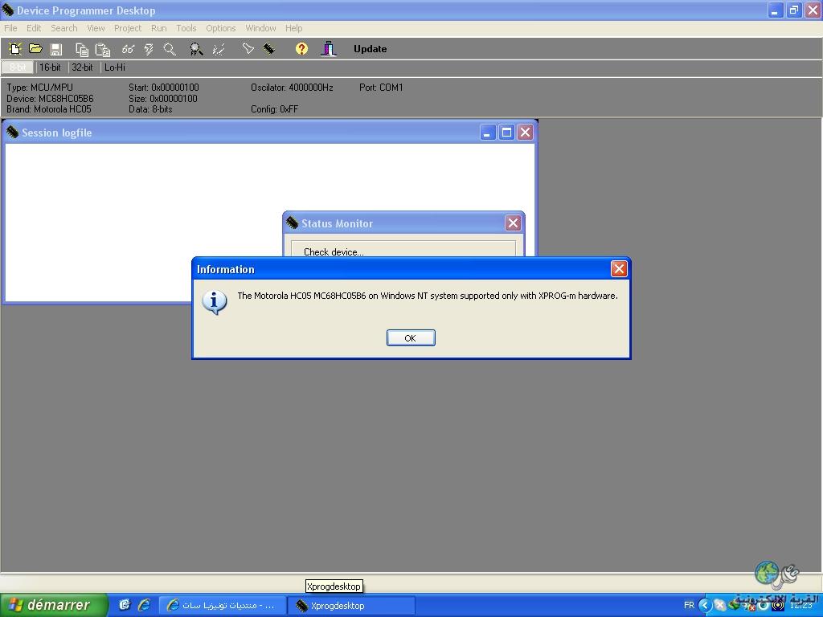Open the Window menu
The height and width of the screenshot is (617, 823).
pyautogui.click(x=260, y=28)
